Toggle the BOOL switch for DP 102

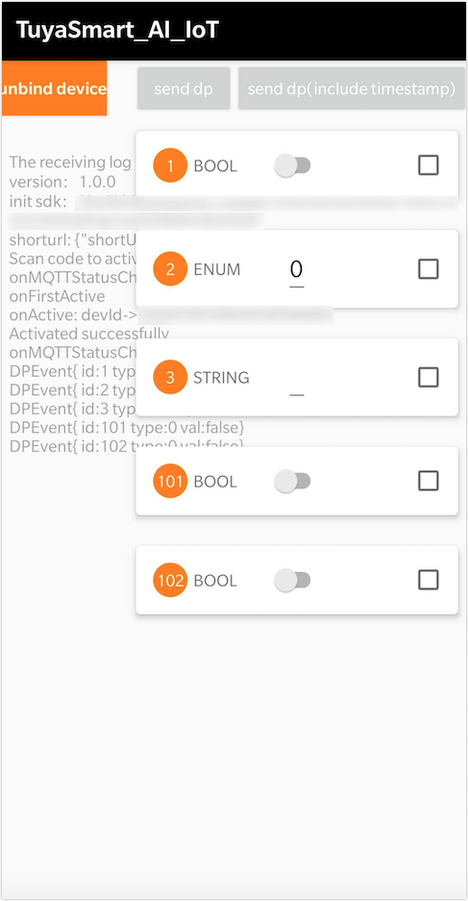coord(292,581)
